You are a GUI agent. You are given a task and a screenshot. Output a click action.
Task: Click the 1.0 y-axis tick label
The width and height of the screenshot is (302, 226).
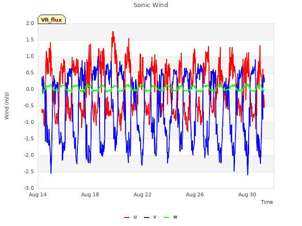coord(30,56)
